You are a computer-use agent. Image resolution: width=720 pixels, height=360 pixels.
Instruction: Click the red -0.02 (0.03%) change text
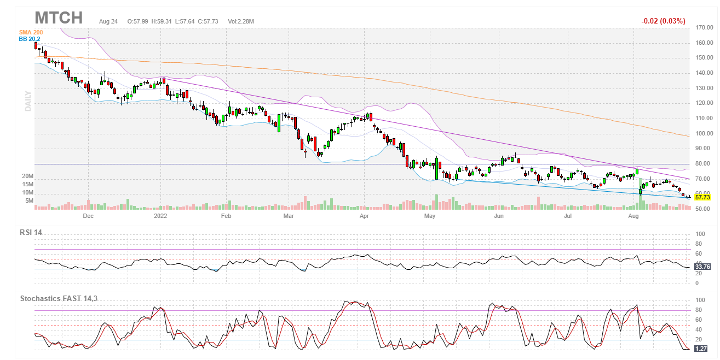[663, 21]
